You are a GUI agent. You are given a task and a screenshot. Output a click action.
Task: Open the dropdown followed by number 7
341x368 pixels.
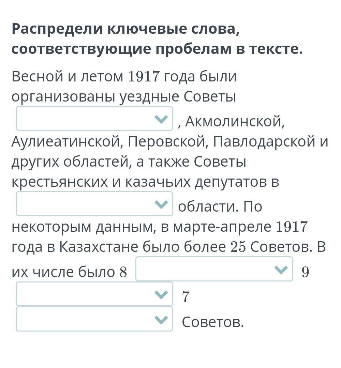94,294
